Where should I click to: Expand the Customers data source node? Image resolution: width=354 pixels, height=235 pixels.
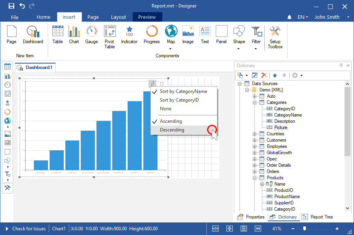255,140
